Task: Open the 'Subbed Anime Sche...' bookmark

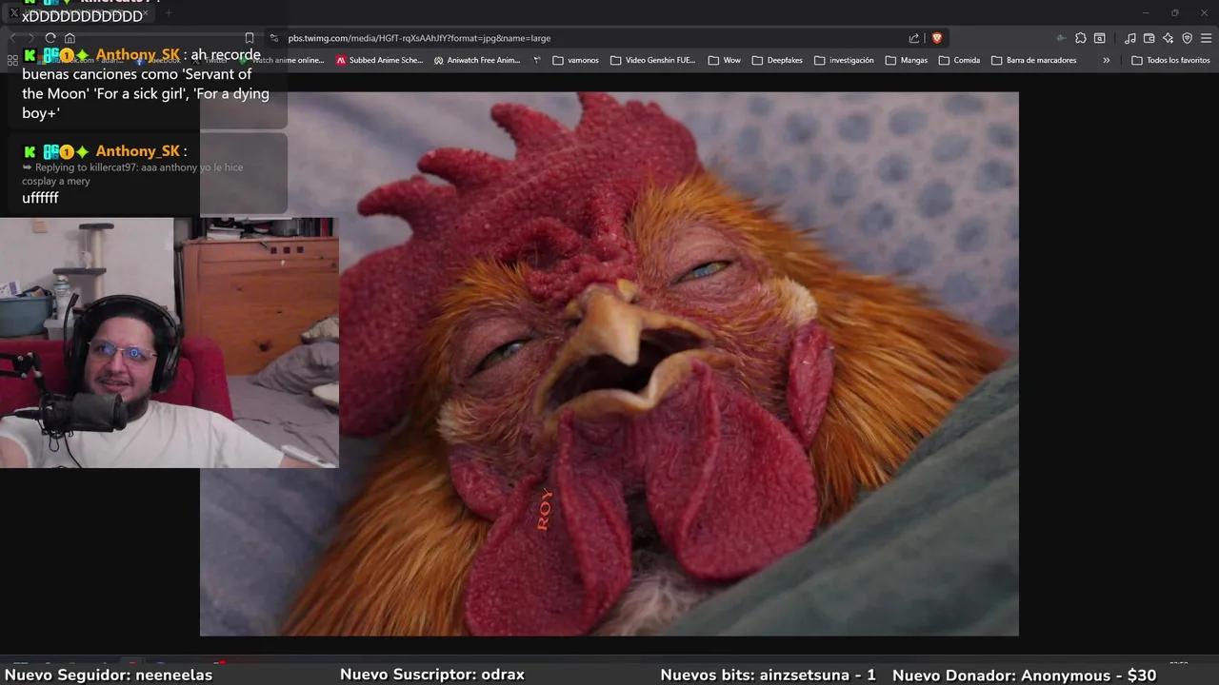Action: coord(379,60)
